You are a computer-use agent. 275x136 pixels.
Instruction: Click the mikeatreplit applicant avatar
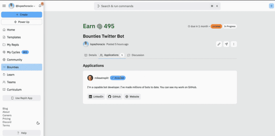point(90,78)
